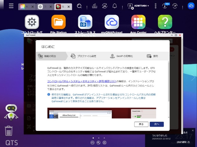Image resolution: width=197 pixels, height=147 pixels.
Task: Click the QTS robot assistant icon
Action: point(11,112)
